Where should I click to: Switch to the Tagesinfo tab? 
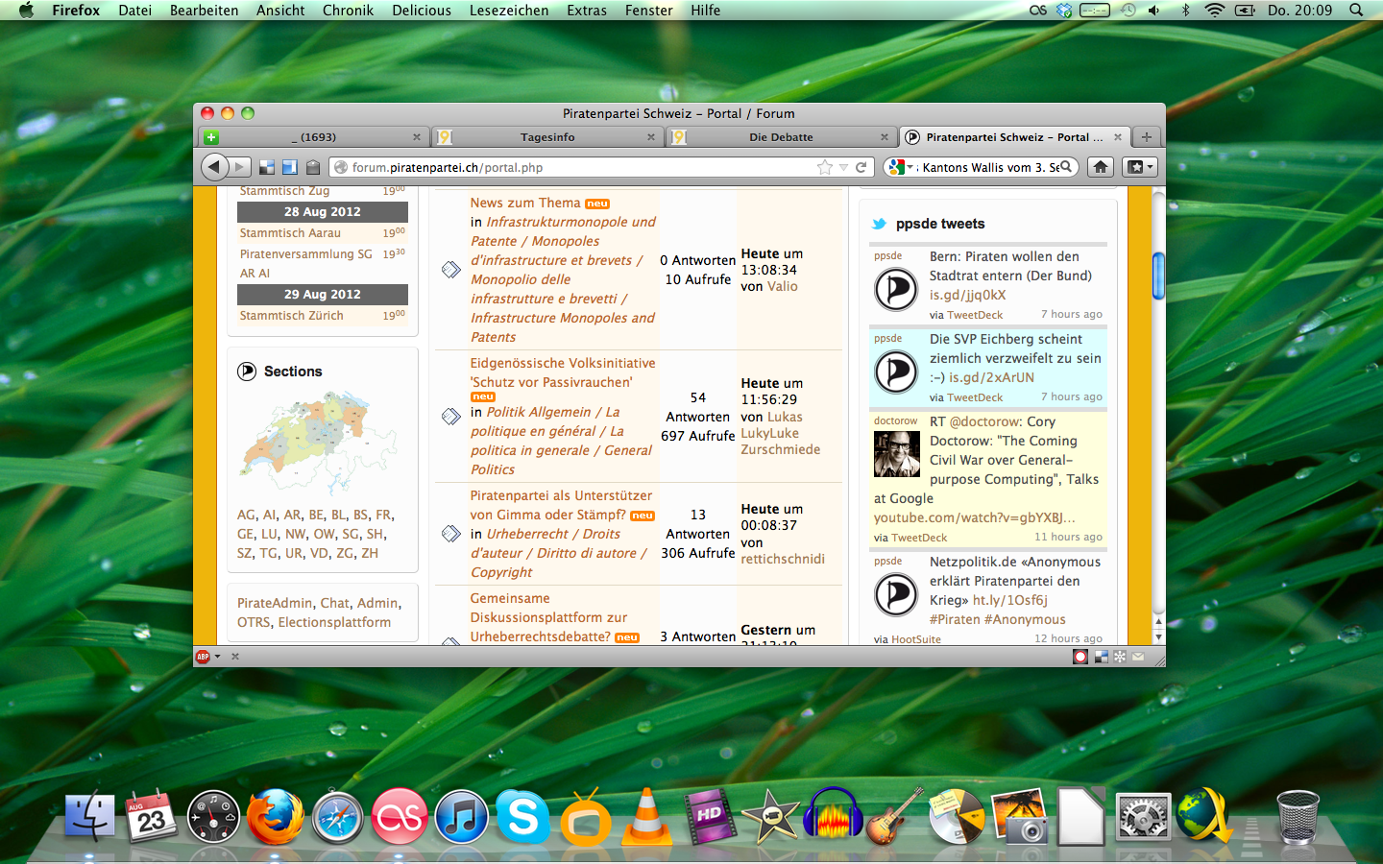(x=547, y=137)
